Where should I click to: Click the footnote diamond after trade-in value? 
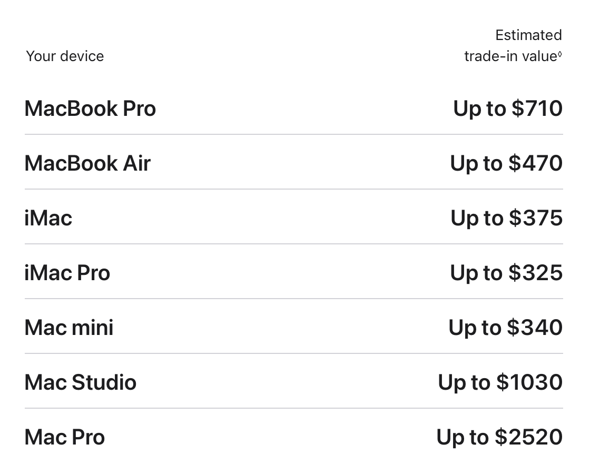click(x=560, y=53)
